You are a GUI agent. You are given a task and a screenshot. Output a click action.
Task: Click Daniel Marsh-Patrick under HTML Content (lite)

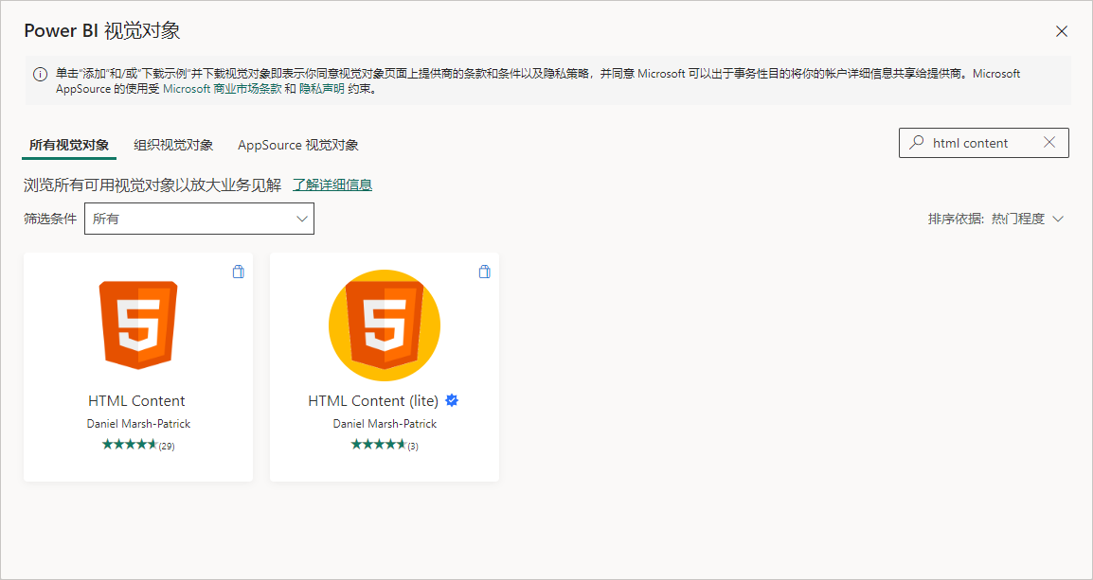pyautogui.click(x=385, y=423)
